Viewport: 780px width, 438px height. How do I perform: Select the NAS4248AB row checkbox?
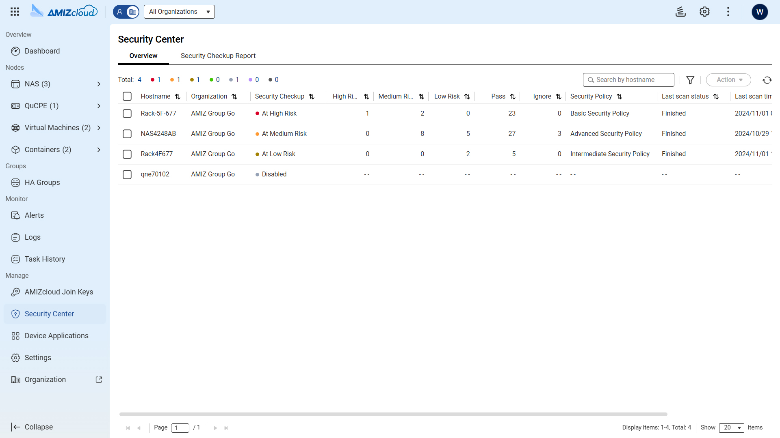[127, 134]
